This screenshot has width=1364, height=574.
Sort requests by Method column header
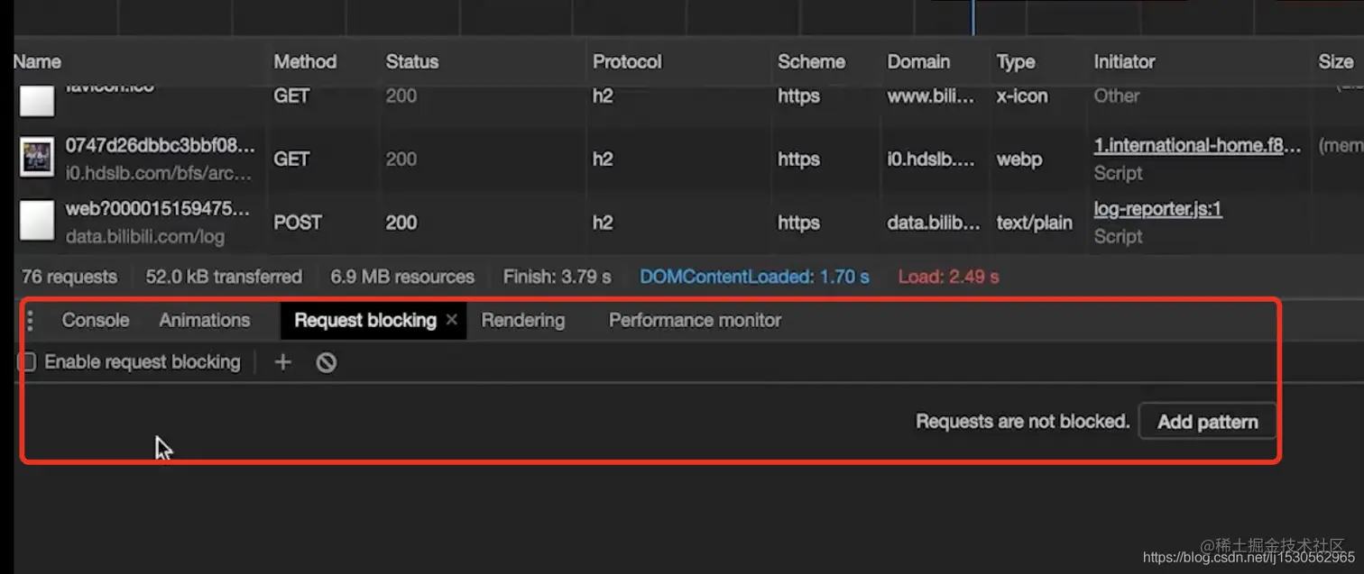coord(305,62)
